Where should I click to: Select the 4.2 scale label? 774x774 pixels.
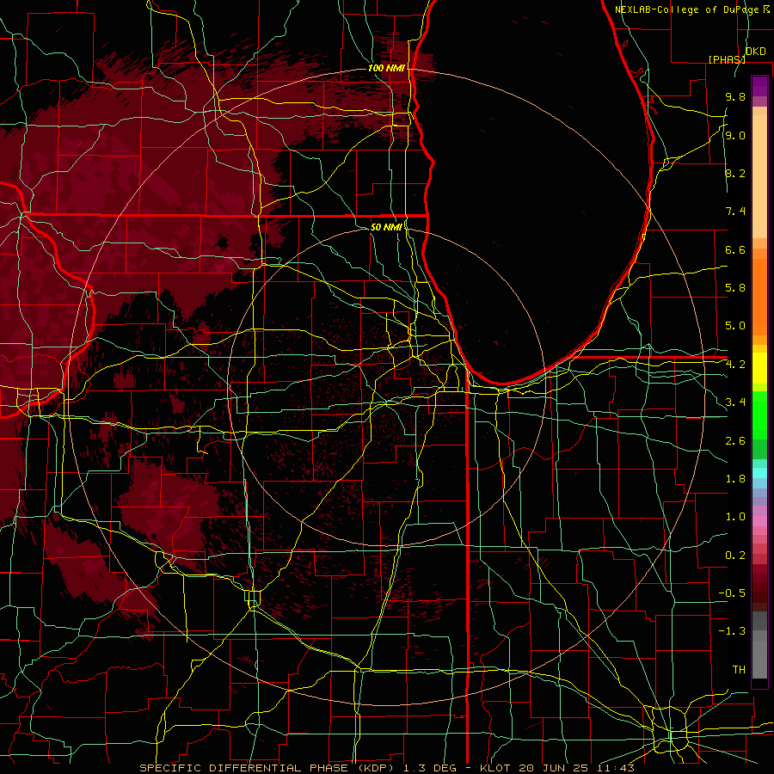[735, 365]
